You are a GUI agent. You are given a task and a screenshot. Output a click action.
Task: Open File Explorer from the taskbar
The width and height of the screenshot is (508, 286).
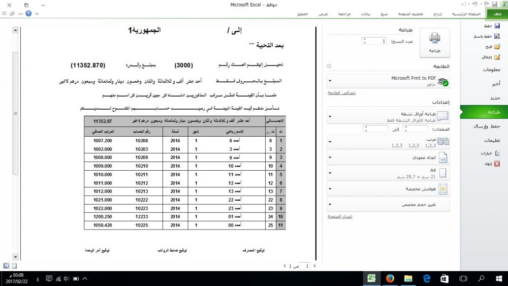click(408, 278)
